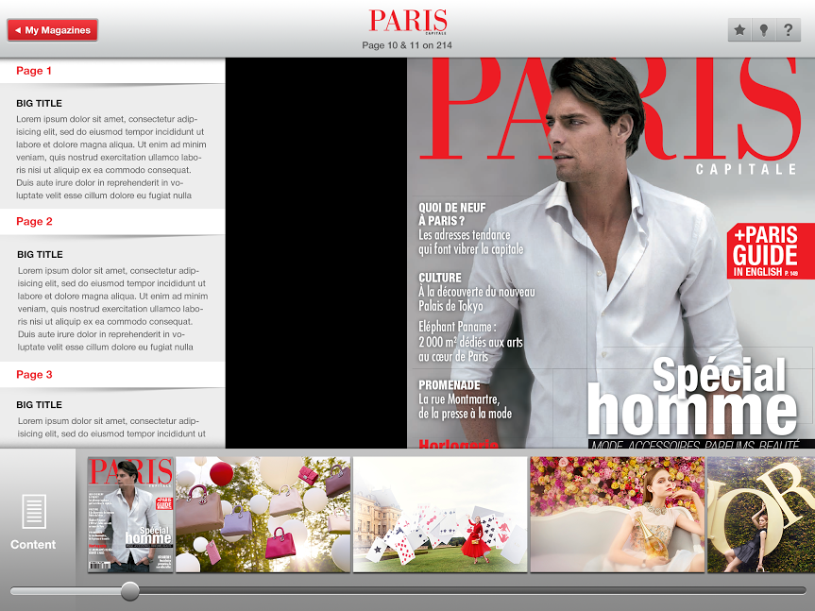Screen dimensions: 815x611
Task: Tap the star favorites icon
Action: click(x=739, y=30)
